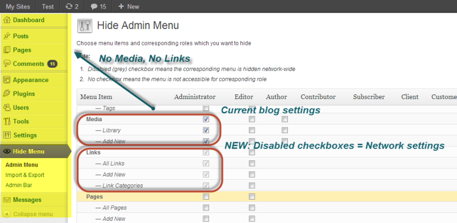Click the Dashboard house icon
Screen dimensions: 457x223
7,20
